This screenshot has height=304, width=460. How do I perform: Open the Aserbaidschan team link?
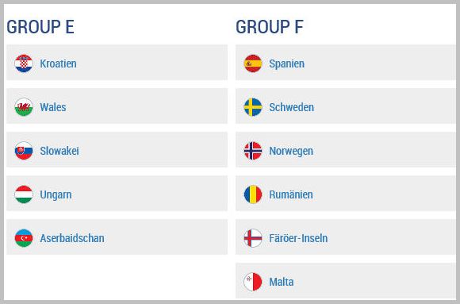(72, 238)
